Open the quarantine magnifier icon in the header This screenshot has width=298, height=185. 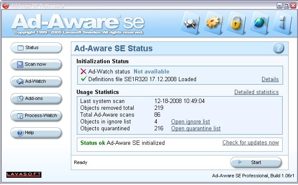[190, 23]
